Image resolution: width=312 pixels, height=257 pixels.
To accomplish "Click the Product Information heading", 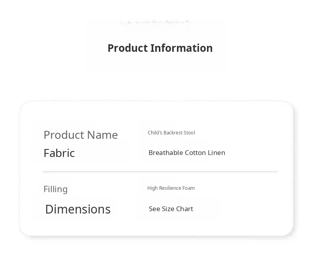I will click(x=160, y=48).
